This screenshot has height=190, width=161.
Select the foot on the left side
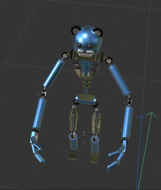point(73,154)
